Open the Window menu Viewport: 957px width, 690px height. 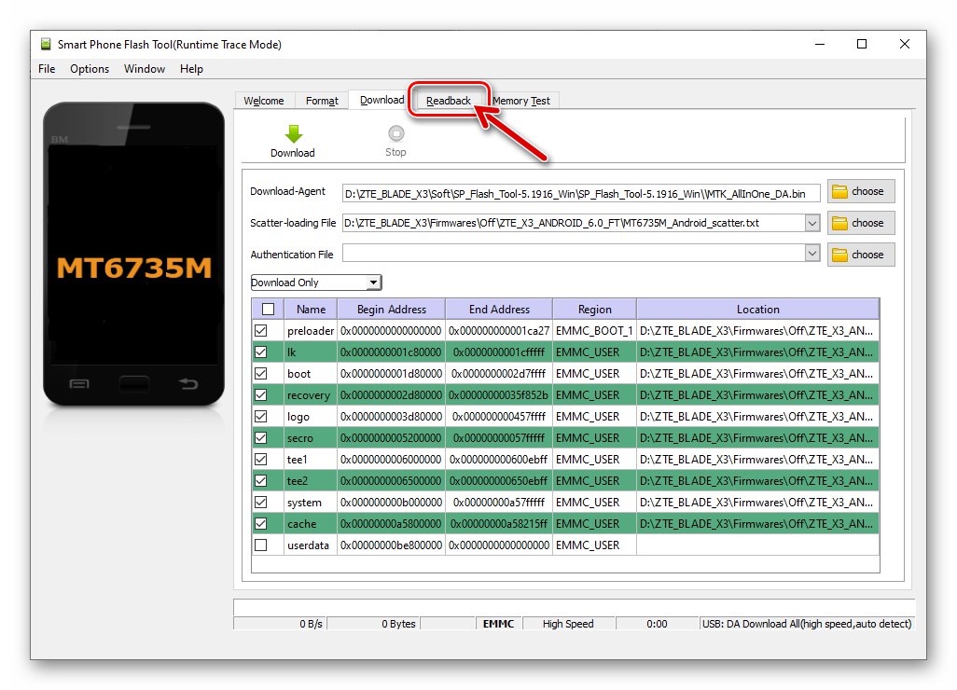144,69
